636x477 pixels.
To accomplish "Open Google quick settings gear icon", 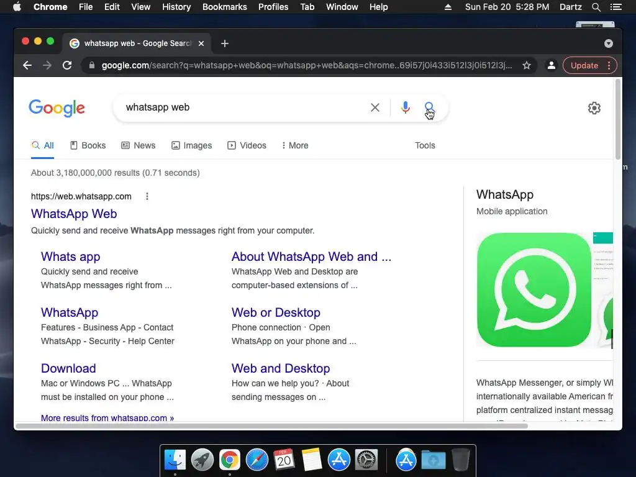I will 594,108.
